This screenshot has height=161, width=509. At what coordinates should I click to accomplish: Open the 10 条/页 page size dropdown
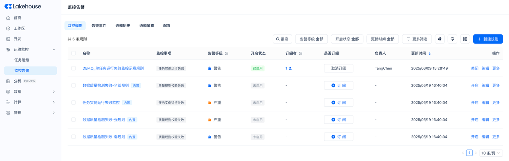pyautogui.click(x=491, y=153)
